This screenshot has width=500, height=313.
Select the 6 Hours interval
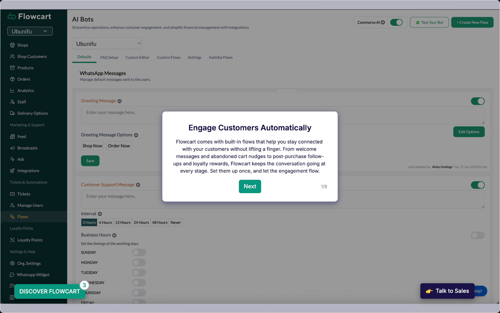click(106, 223)
